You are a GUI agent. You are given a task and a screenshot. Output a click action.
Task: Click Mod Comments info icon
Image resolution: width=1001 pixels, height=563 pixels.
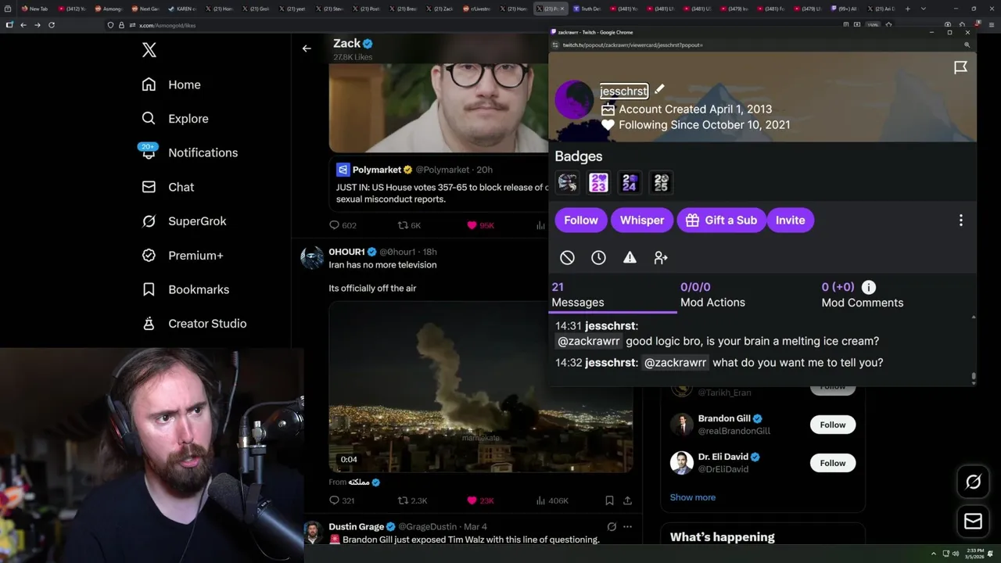[x=869, y=287]
